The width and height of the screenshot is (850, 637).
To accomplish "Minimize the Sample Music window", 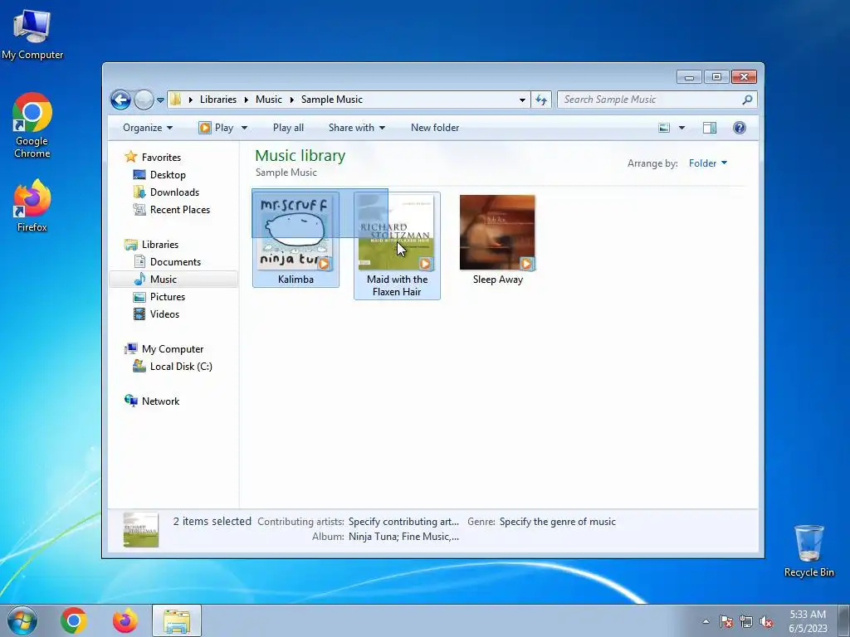I will [x=689, y=77].
